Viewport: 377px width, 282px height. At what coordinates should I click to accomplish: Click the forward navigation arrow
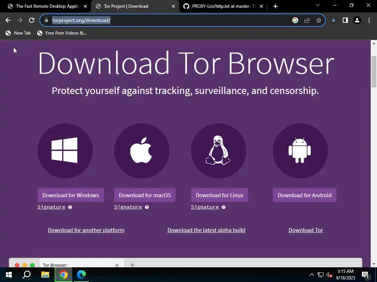(x=20, y=21)
